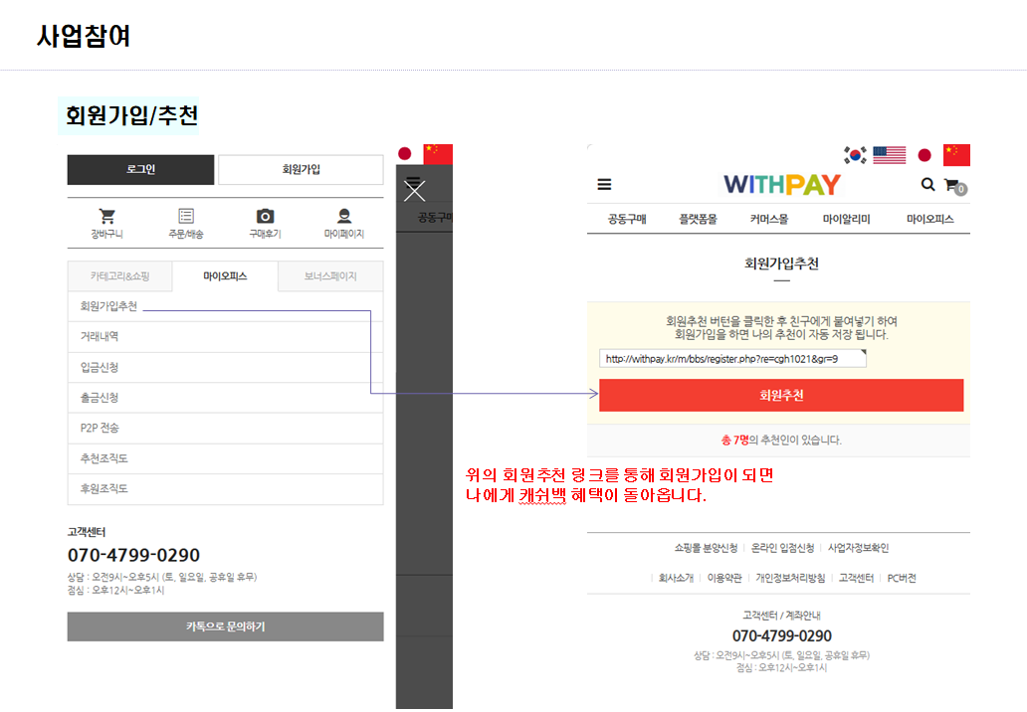Switch language using the US flag

889,155
